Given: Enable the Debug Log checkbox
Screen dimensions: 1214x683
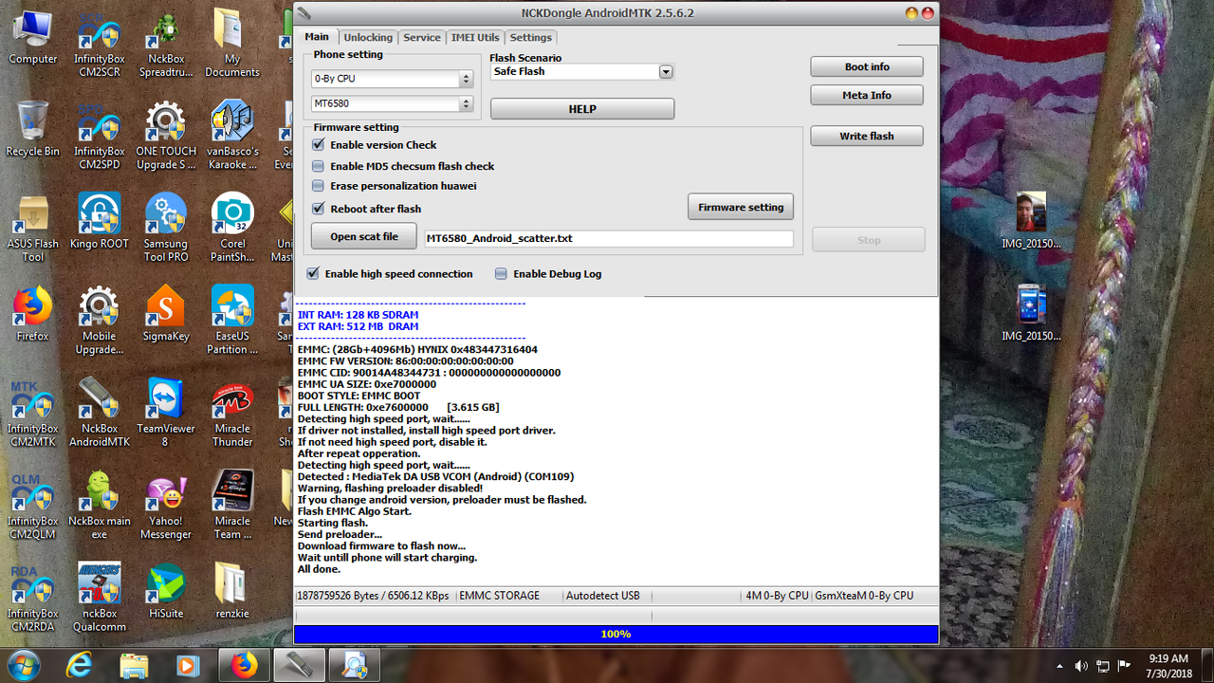Looking at the screenshot, I should (500, 273).
